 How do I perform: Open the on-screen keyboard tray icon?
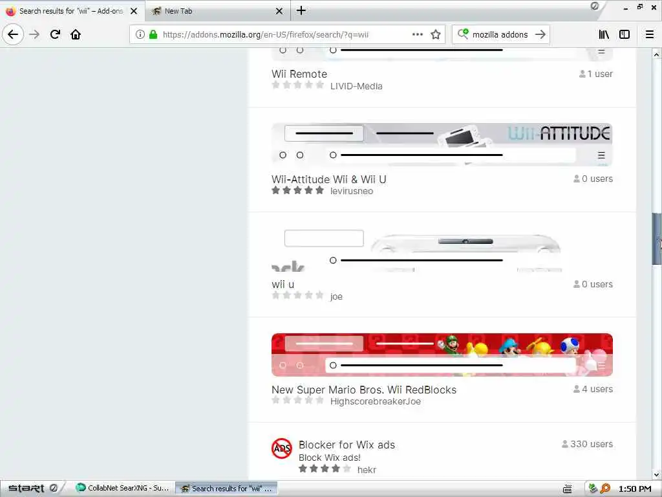pyautogui.click(x=568, y=489)
